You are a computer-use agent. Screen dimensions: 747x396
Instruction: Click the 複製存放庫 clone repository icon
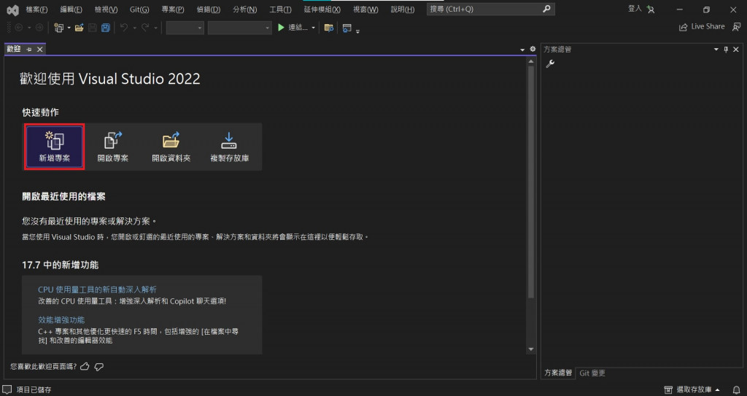(229, 141)
